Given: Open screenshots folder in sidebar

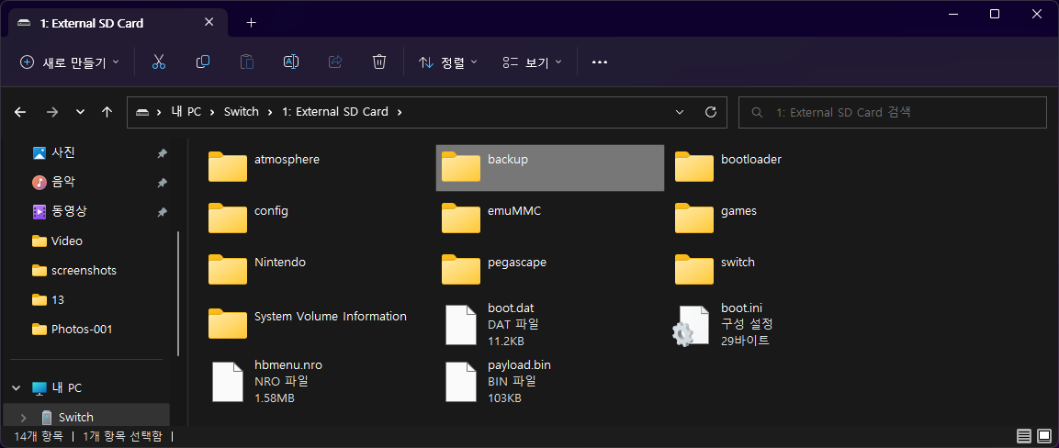Looking at the screenshot, I should point(74,271).
